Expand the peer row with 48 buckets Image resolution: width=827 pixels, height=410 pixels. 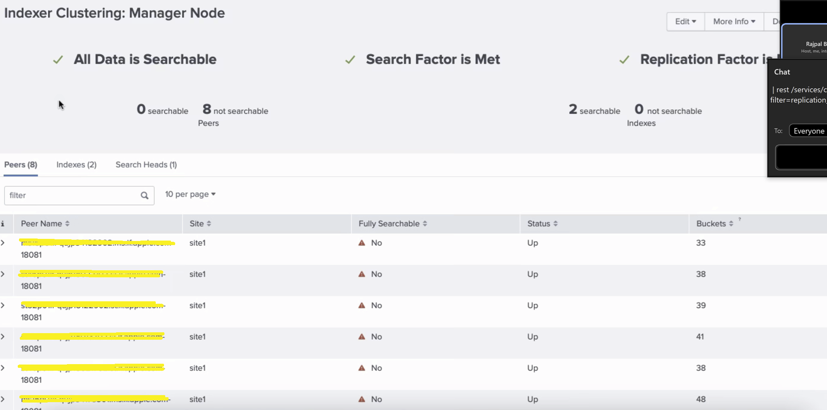3,399
